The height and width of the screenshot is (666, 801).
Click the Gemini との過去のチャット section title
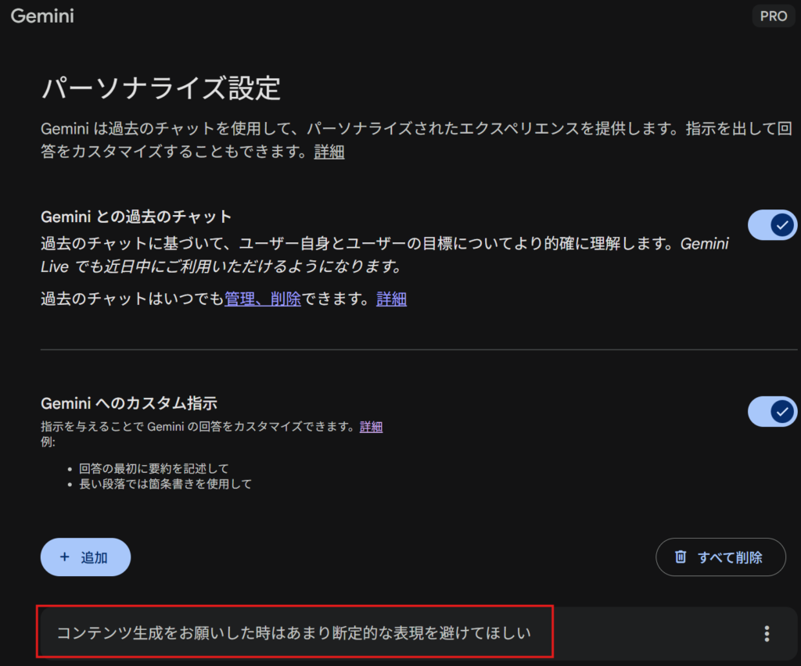136,217
